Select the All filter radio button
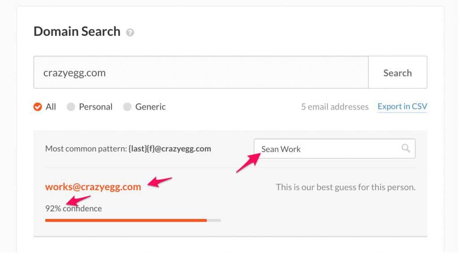Image resolution: width=459 pixels, height=253 pixels. (x=38, y=107)
